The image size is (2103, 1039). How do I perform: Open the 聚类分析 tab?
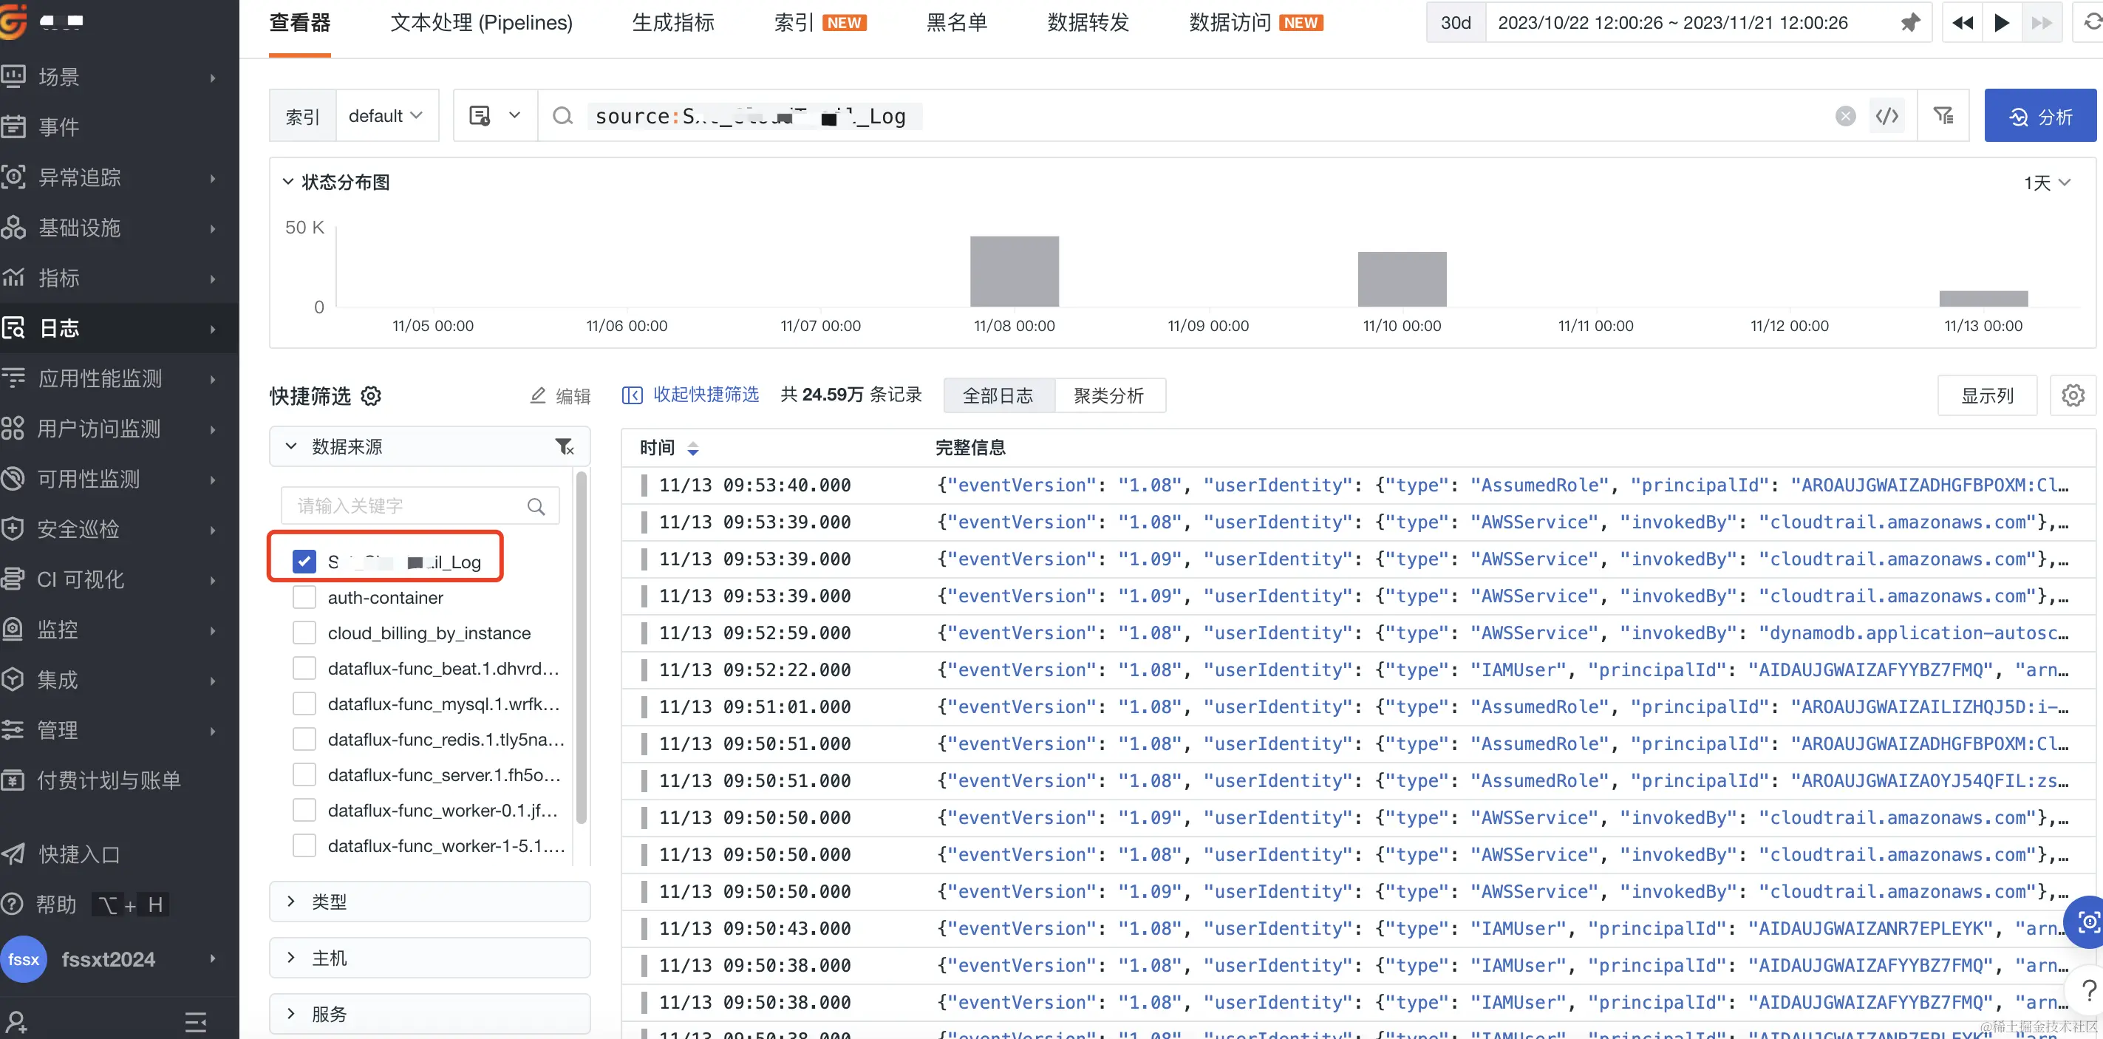click(1108, 396)
